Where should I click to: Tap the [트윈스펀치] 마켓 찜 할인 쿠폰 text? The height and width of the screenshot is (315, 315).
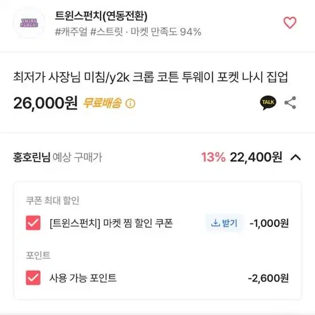111,223
